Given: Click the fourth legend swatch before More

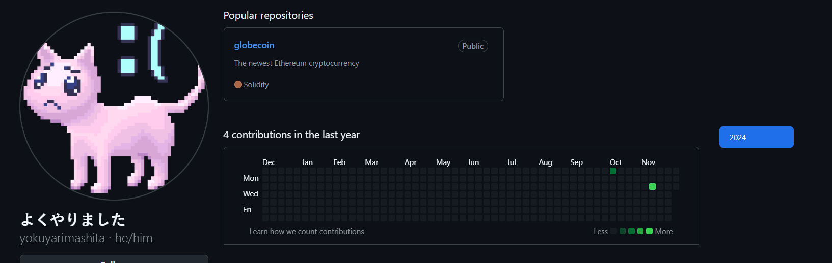Looking at the screenshot, I should pyautogui.click(x=640, y=232).
